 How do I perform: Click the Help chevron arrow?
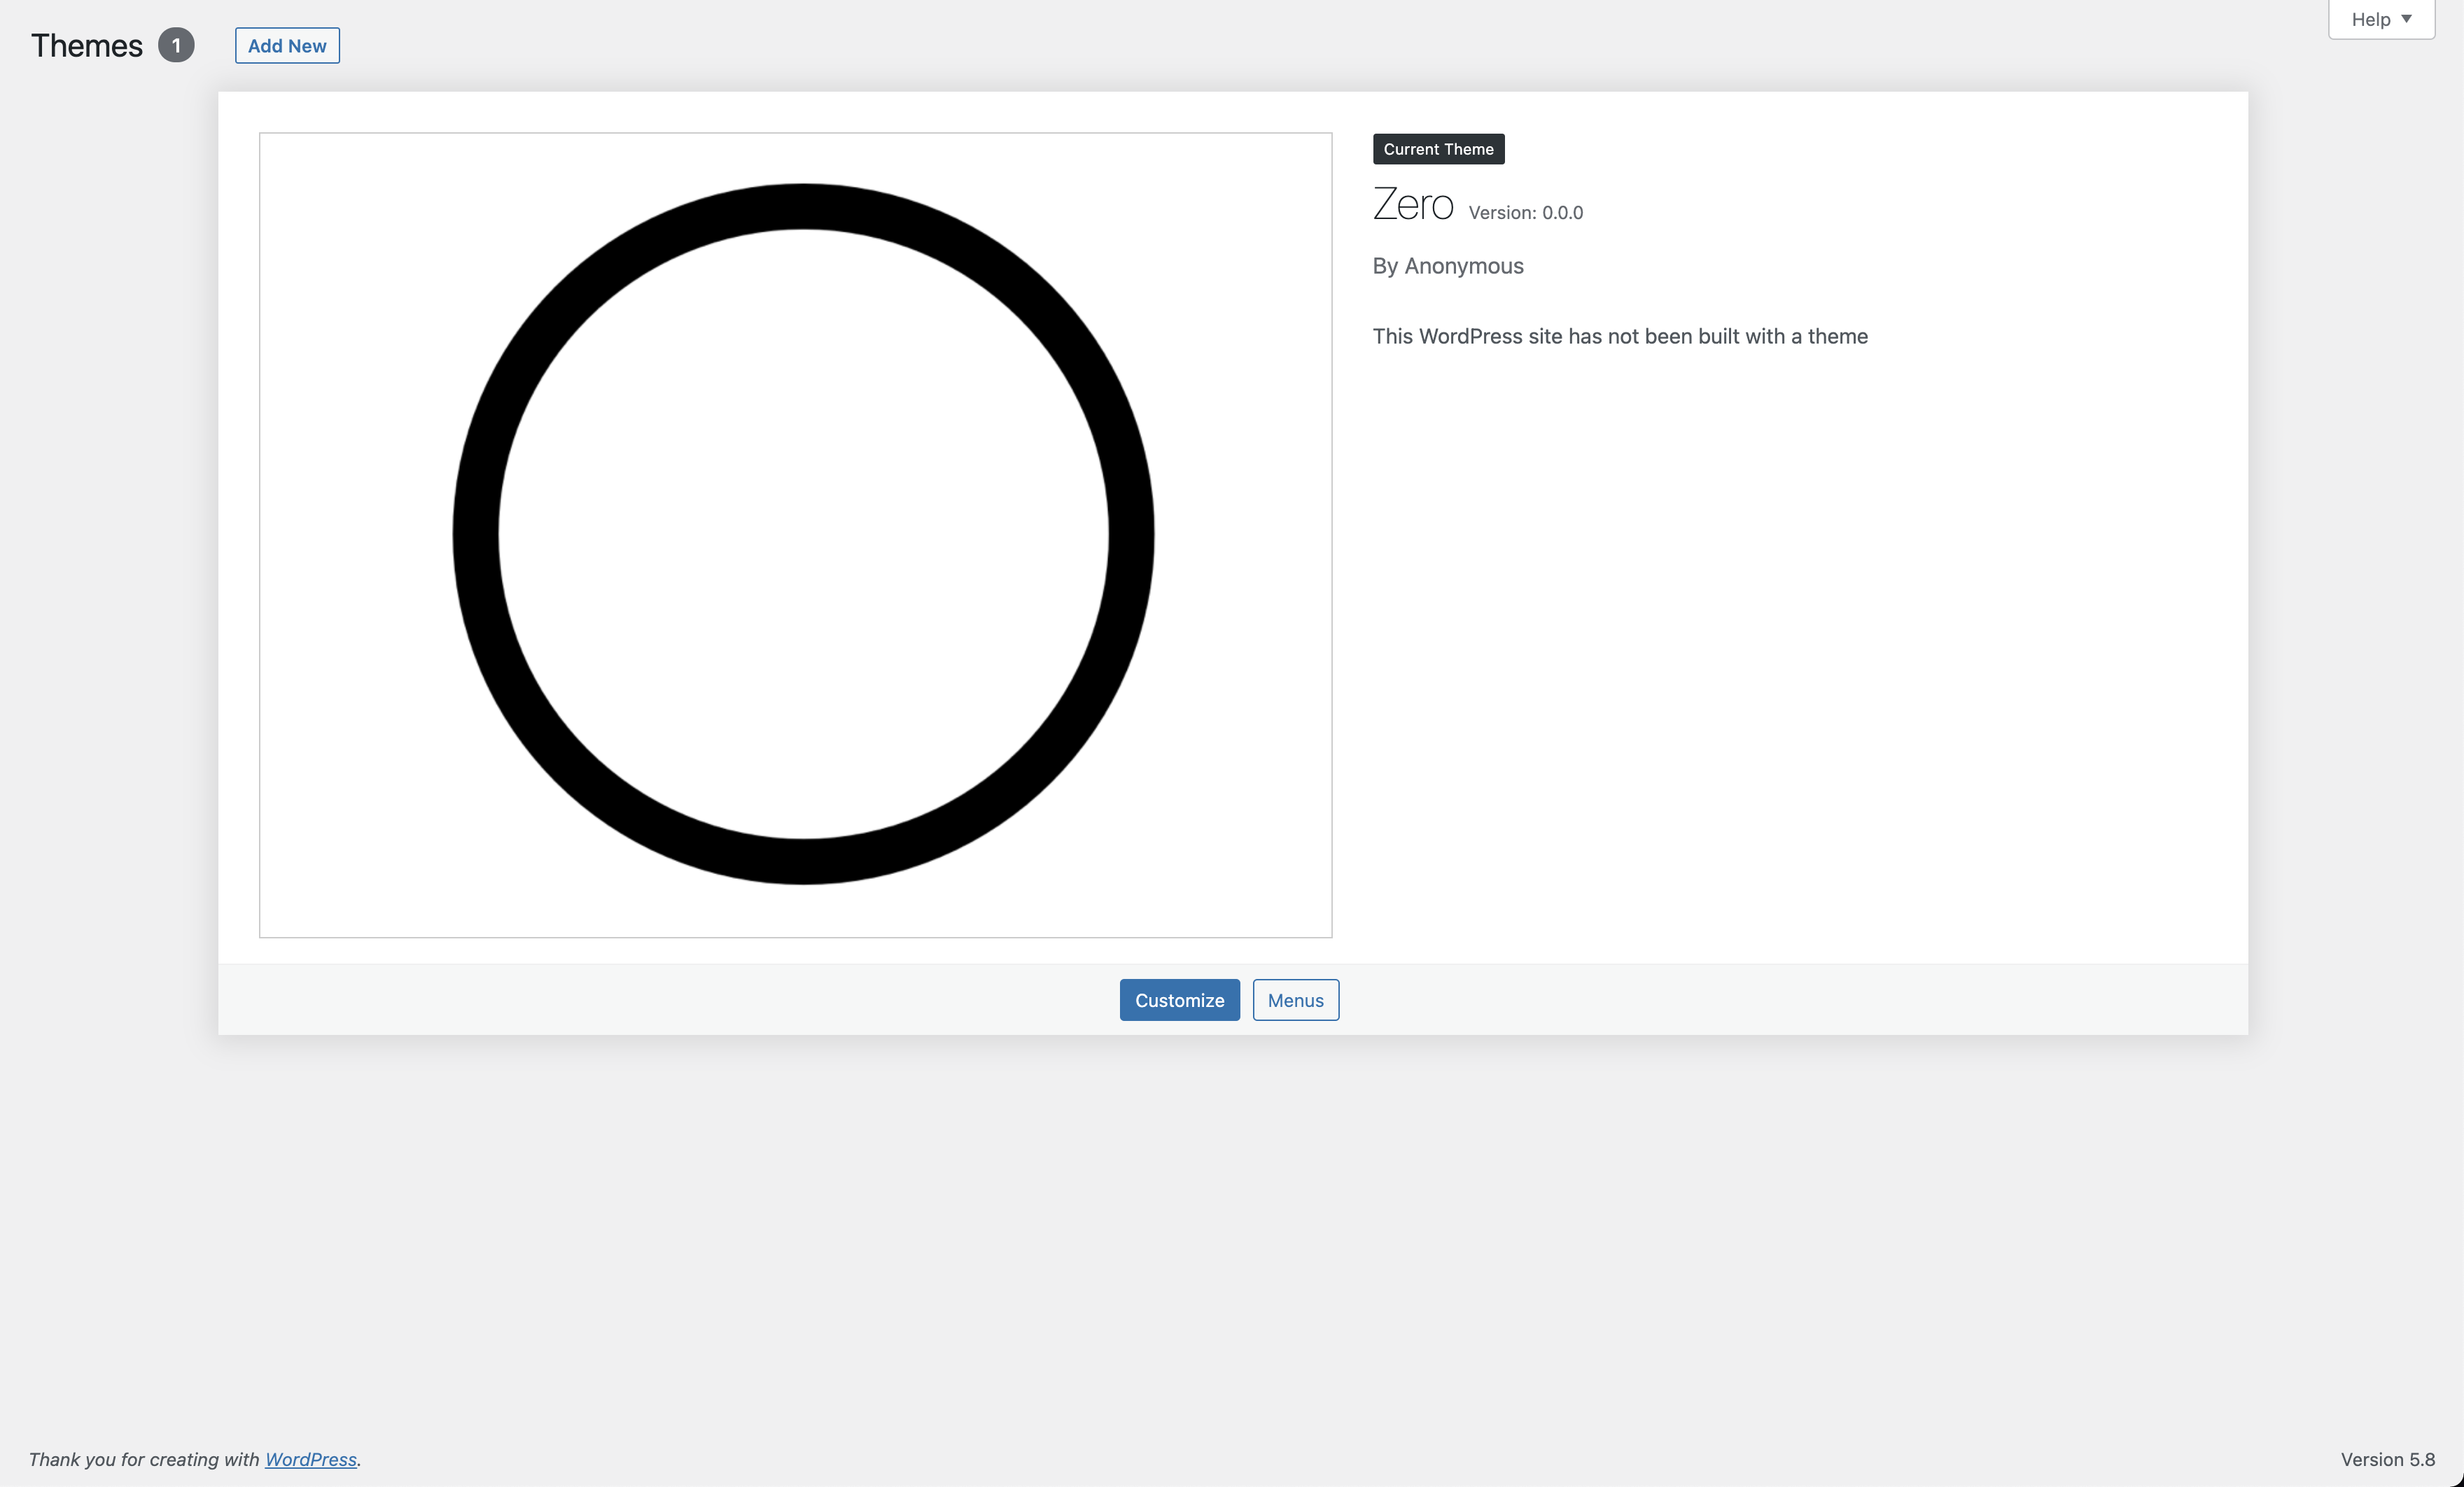click(x=2407, y=18)
